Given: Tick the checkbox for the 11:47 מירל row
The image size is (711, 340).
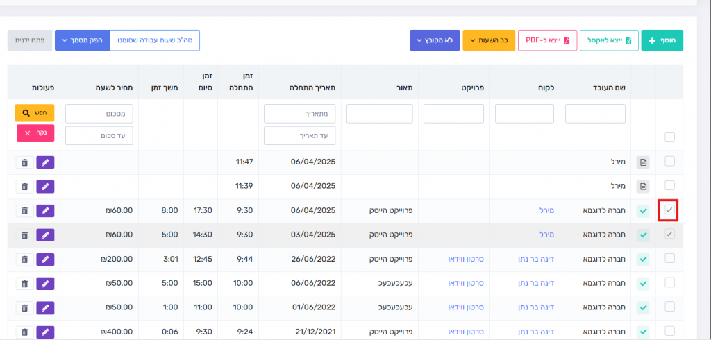Looking at the screenshot, I should point(669,161).
